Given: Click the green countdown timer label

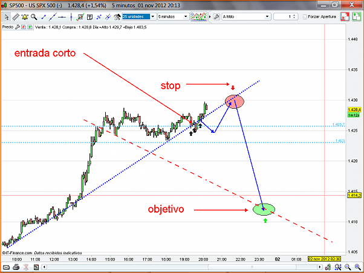Looking at the screenshot, I should click(x=354, y=115).
